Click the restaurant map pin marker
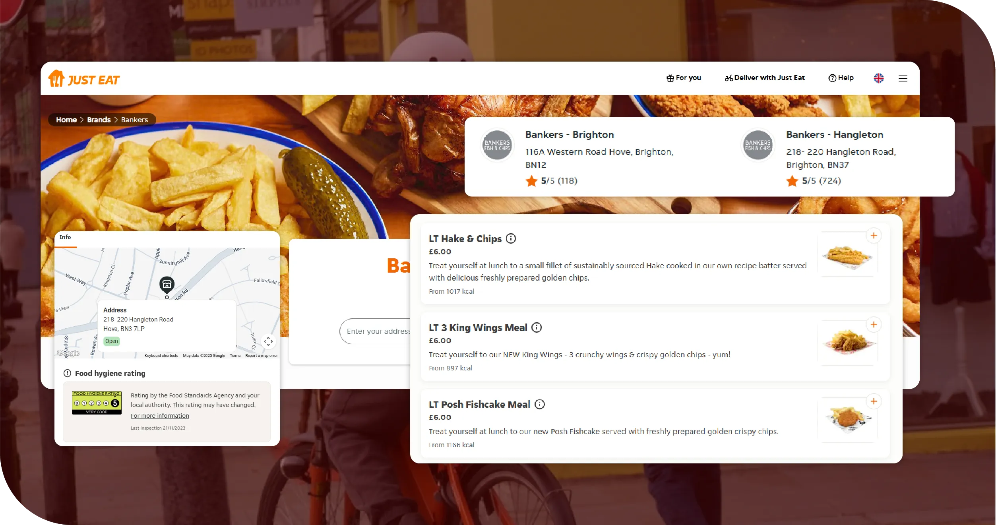 pyautogui.click(x=167, y=285)
